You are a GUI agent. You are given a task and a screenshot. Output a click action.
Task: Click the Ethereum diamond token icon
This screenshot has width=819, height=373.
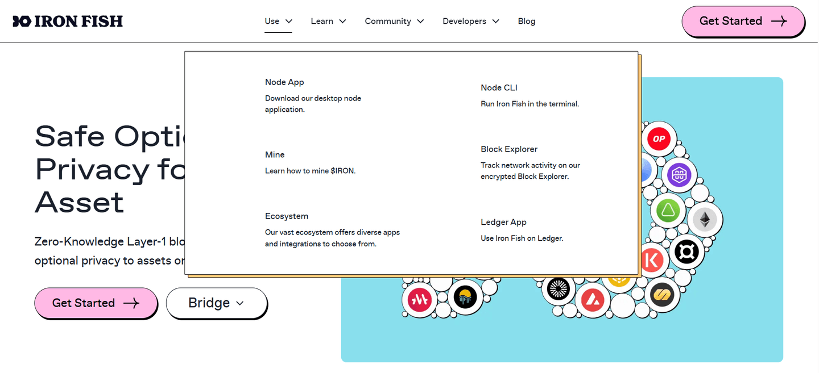[x=705, y=220]
